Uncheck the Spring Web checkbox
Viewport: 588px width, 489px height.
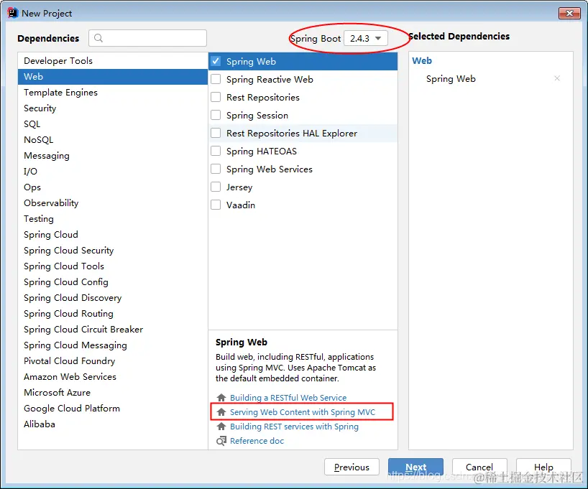click(216, 61)
